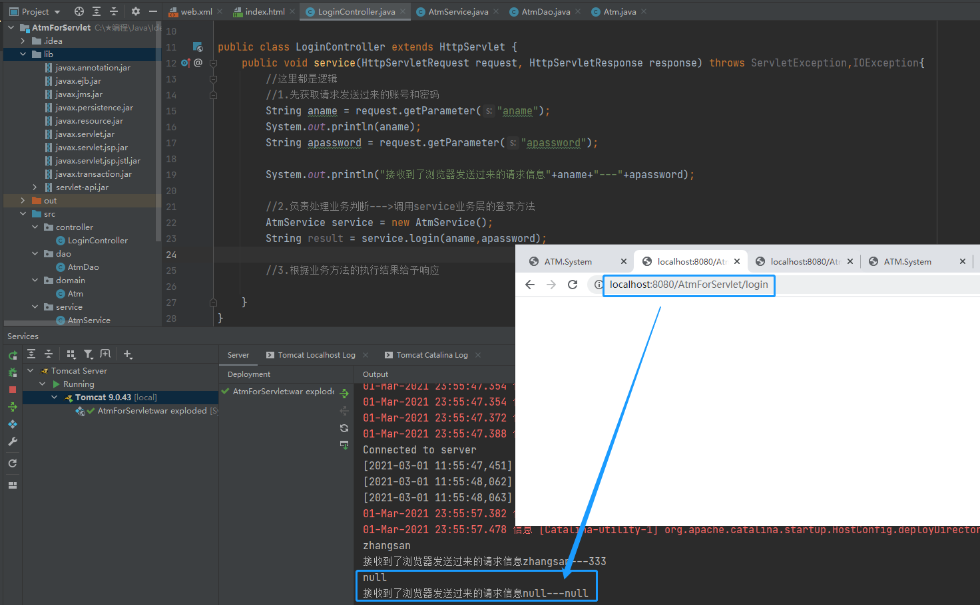Expand the out folder
This screenshot has height=605, width=980.
23,200
